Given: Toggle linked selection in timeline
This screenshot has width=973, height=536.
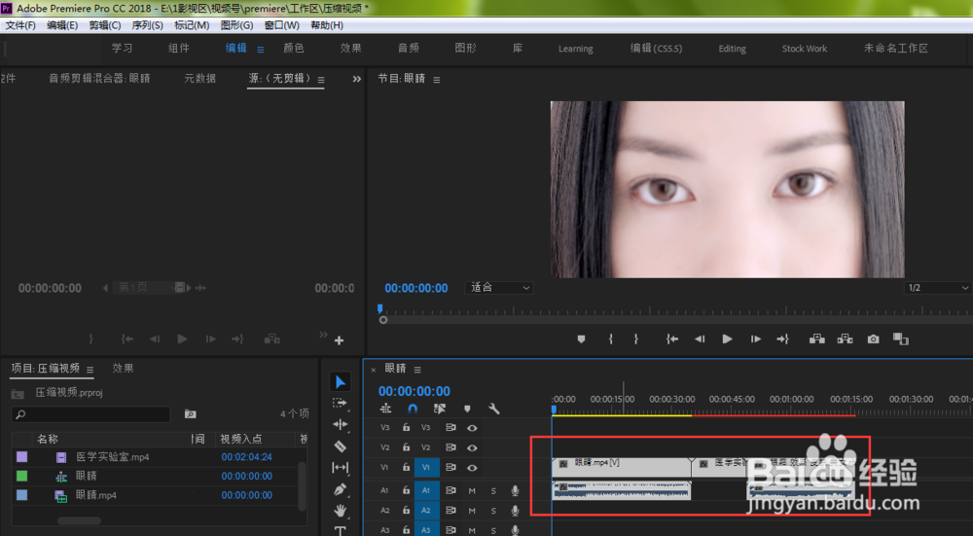Looking at the screenshot, I should 440,409.
